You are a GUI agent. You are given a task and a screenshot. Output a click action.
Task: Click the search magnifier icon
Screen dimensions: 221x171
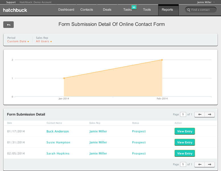pos(189,10)
